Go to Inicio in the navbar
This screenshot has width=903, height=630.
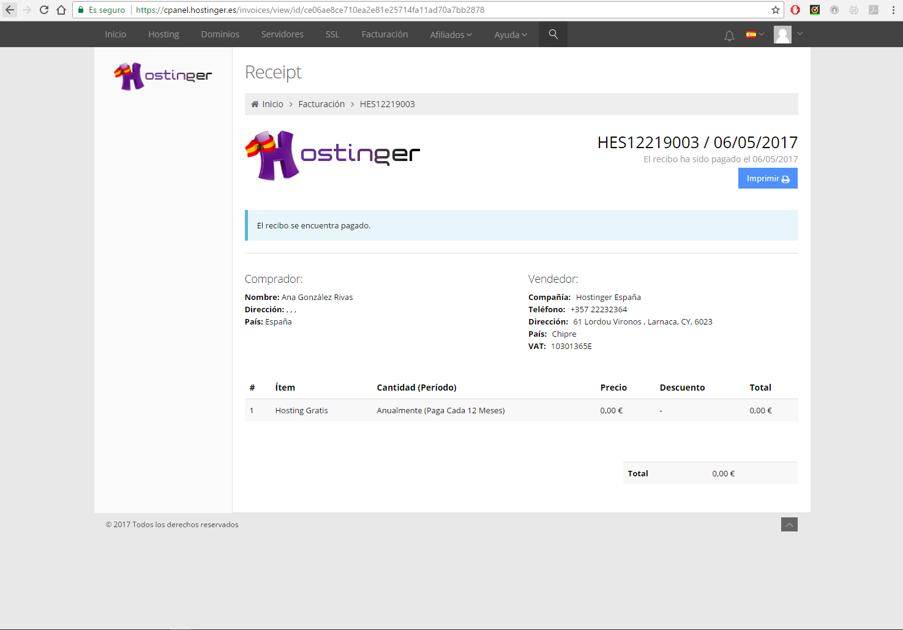click(x=116, y=34)
